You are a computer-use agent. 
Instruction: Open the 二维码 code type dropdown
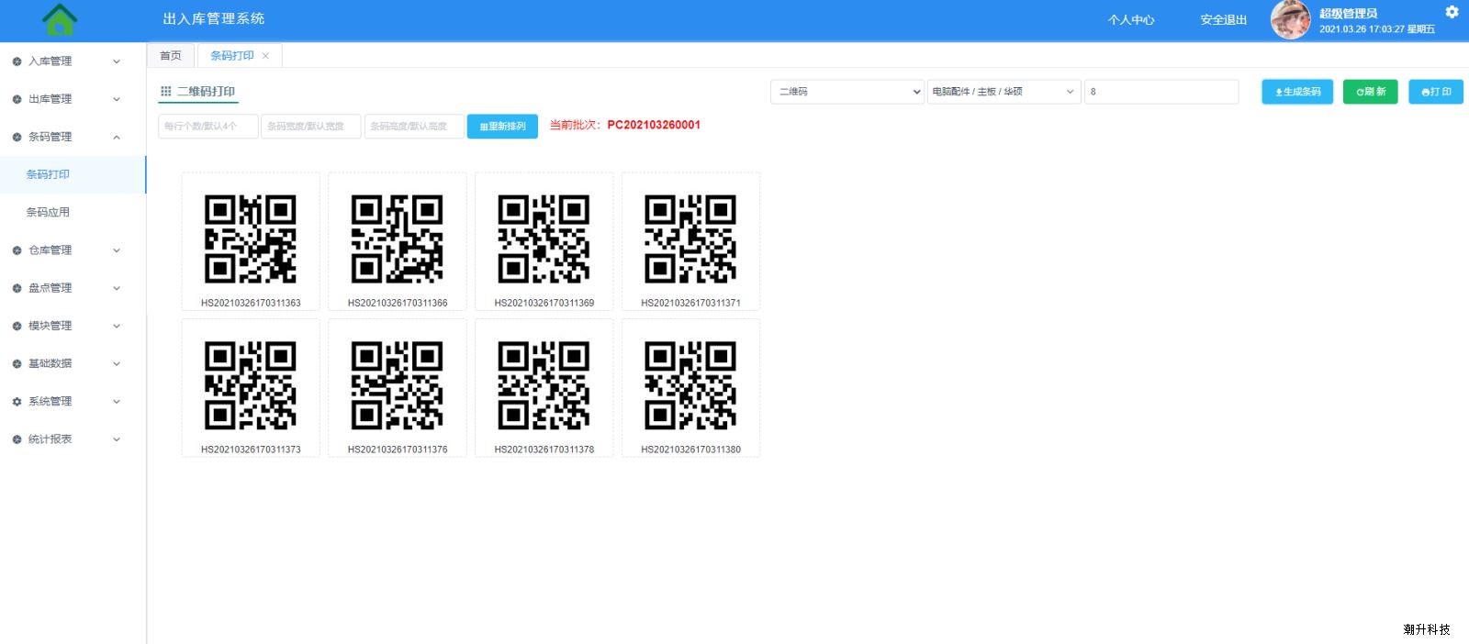[x=847, y=92]
